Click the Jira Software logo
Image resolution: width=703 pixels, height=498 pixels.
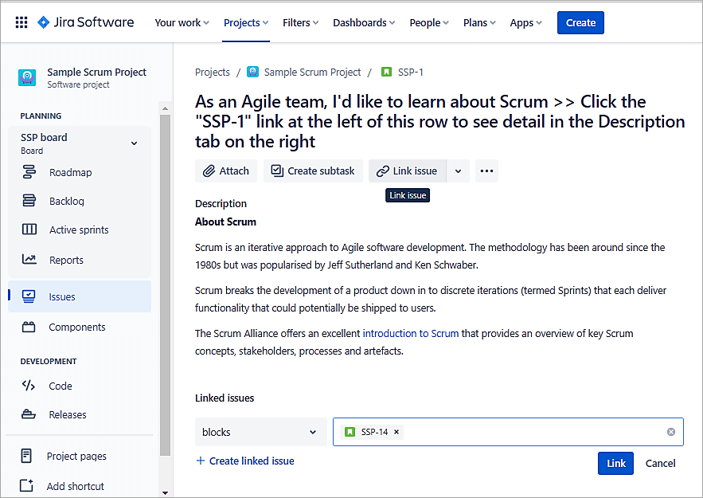86,22
